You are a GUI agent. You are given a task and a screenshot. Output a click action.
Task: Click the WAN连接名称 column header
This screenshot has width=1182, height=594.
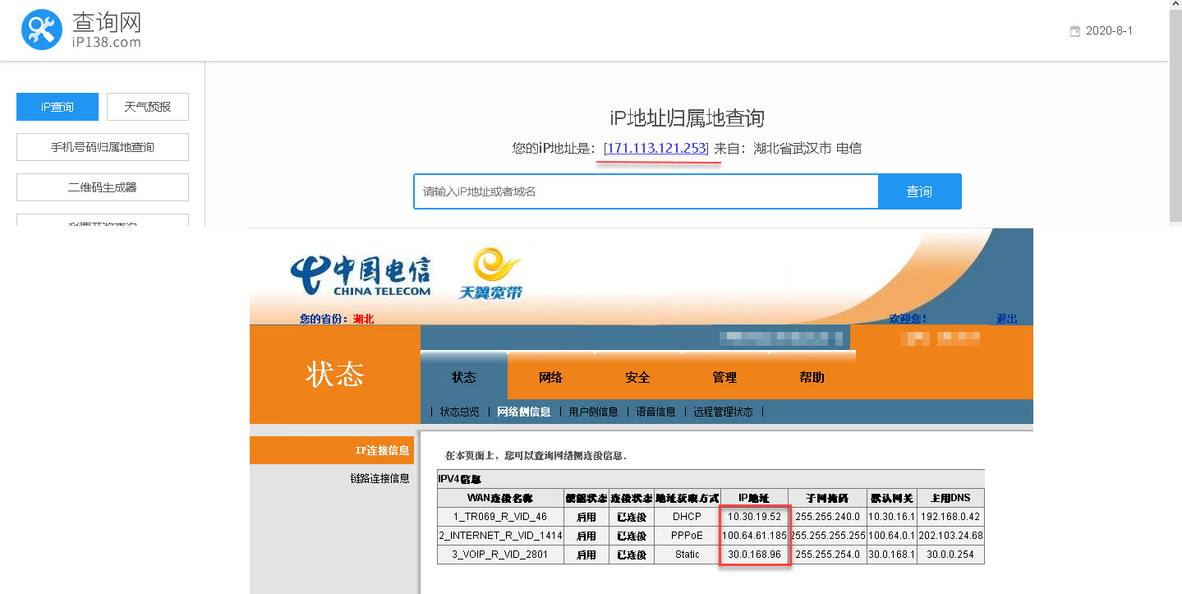pos(499,498)
